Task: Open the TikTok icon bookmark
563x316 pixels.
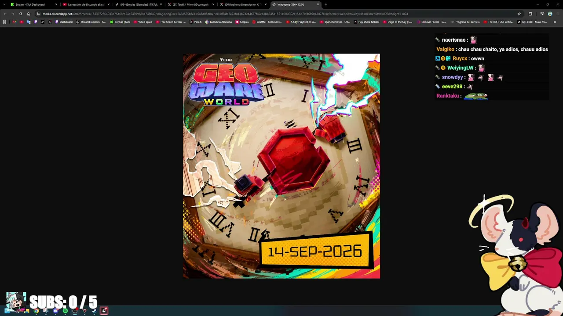Action: (x=43, y=22)
